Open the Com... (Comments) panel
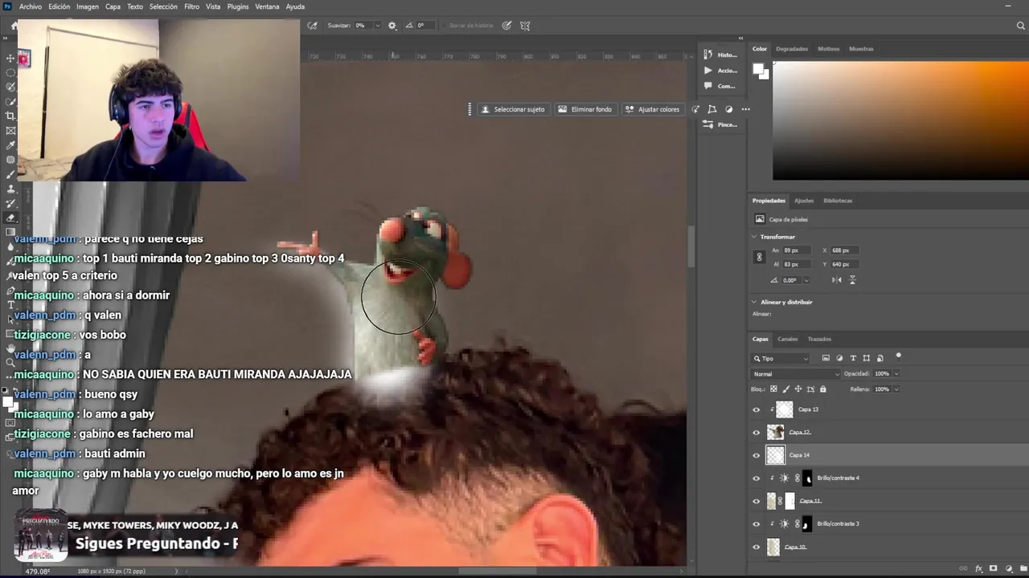This screenshot has width=1029, height=578. click(x=720, y=86)
